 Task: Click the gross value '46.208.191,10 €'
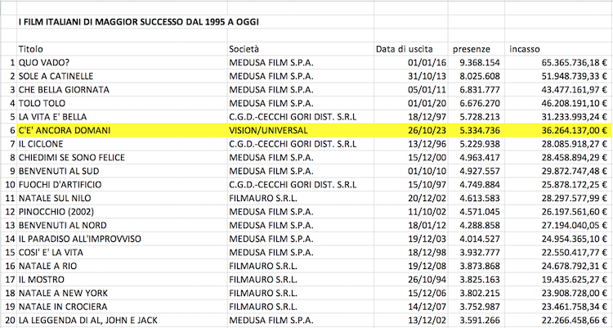(x=575, y=103)
